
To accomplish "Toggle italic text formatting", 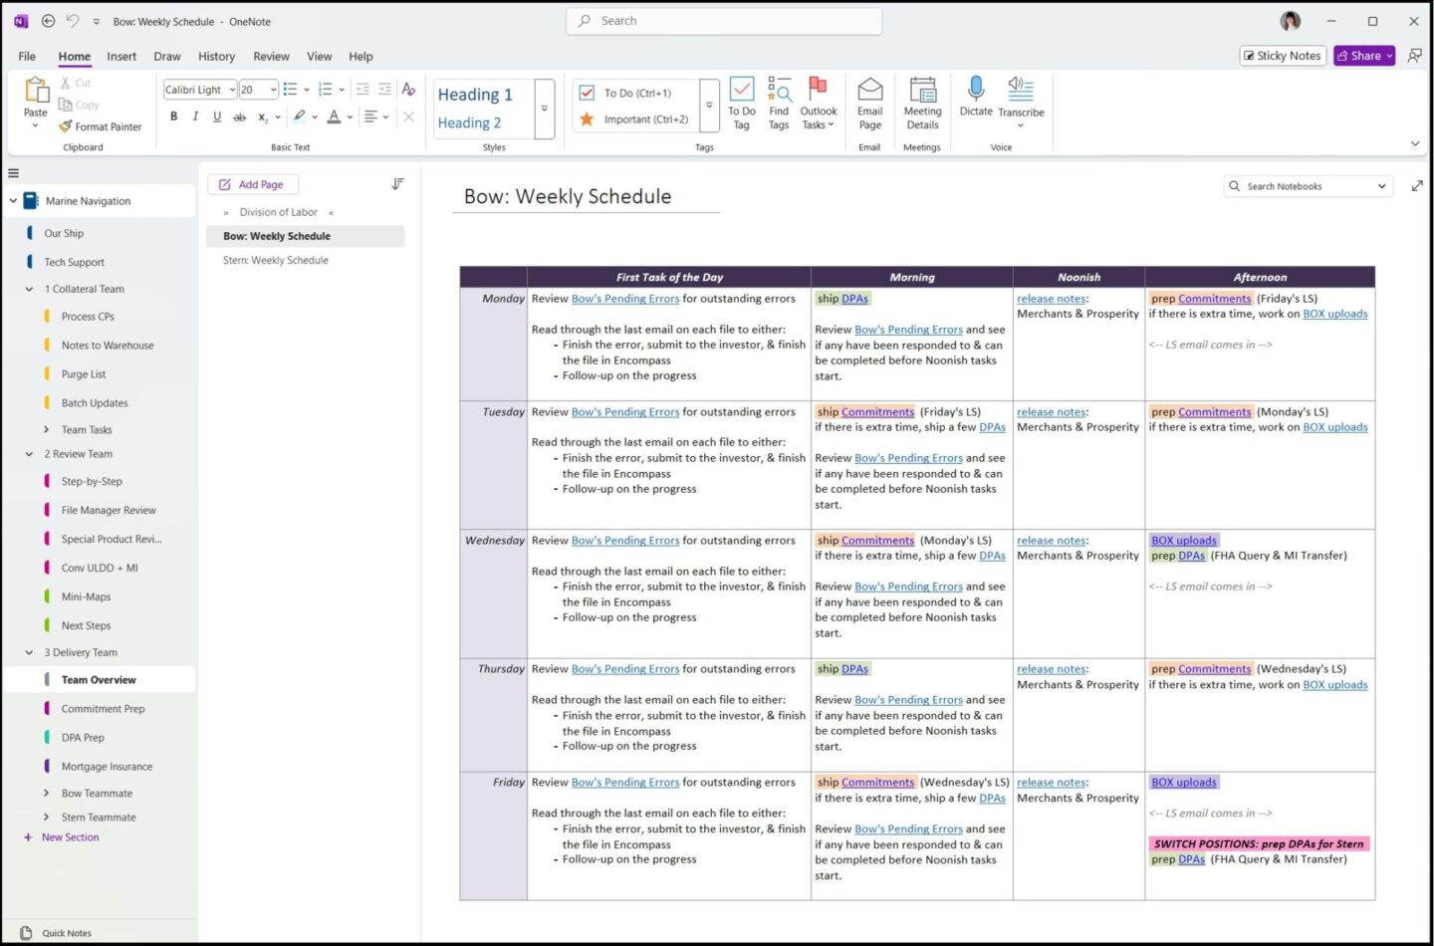I will point(195,117).
